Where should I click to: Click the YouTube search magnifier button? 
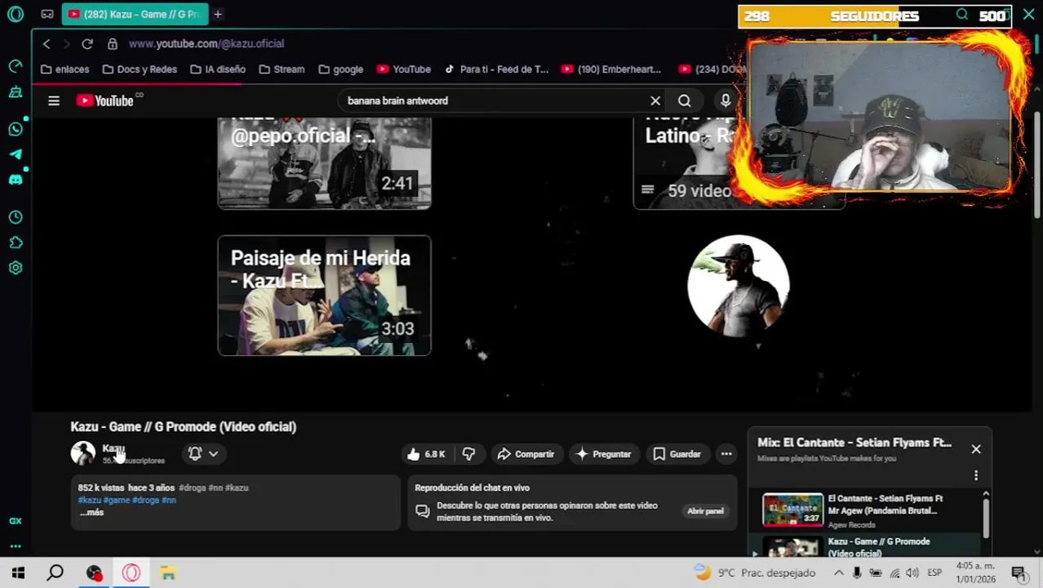tap(685, 100)
